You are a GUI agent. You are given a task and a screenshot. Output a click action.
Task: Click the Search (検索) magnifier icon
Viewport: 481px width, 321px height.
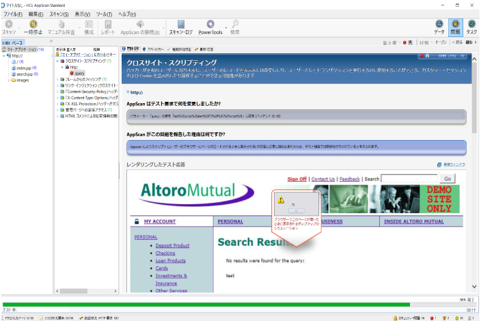pos(235,24)
